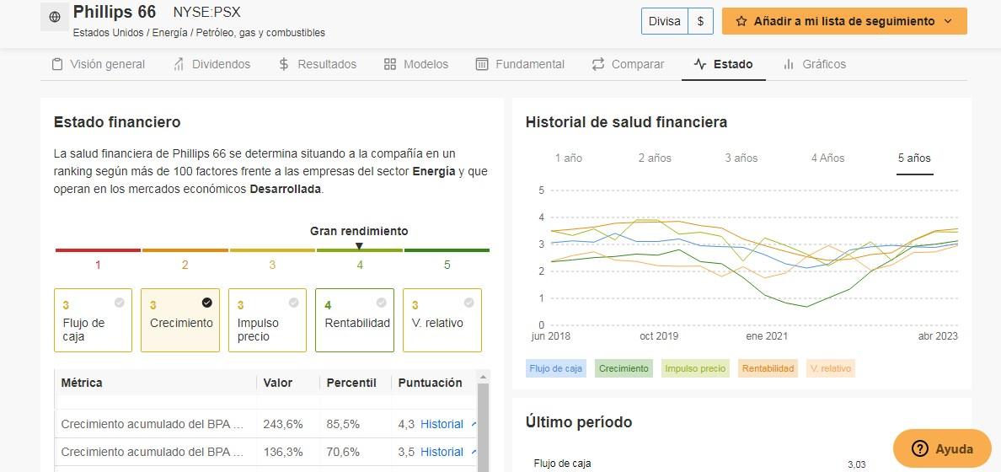This screenshot has width=1001, height=472.
Task: Switch to the Modelos tab
Action: coord(416,64)
